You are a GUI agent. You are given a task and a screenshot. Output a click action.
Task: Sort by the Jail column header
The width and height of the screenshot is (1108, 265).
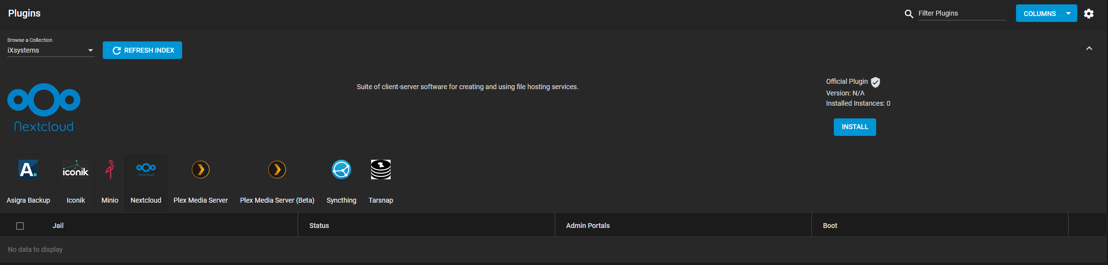click(58, 226)
